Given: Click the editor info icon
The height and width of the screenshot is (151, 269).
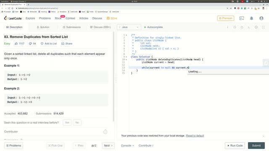Looking at the screenshot, I should [227, 27].
